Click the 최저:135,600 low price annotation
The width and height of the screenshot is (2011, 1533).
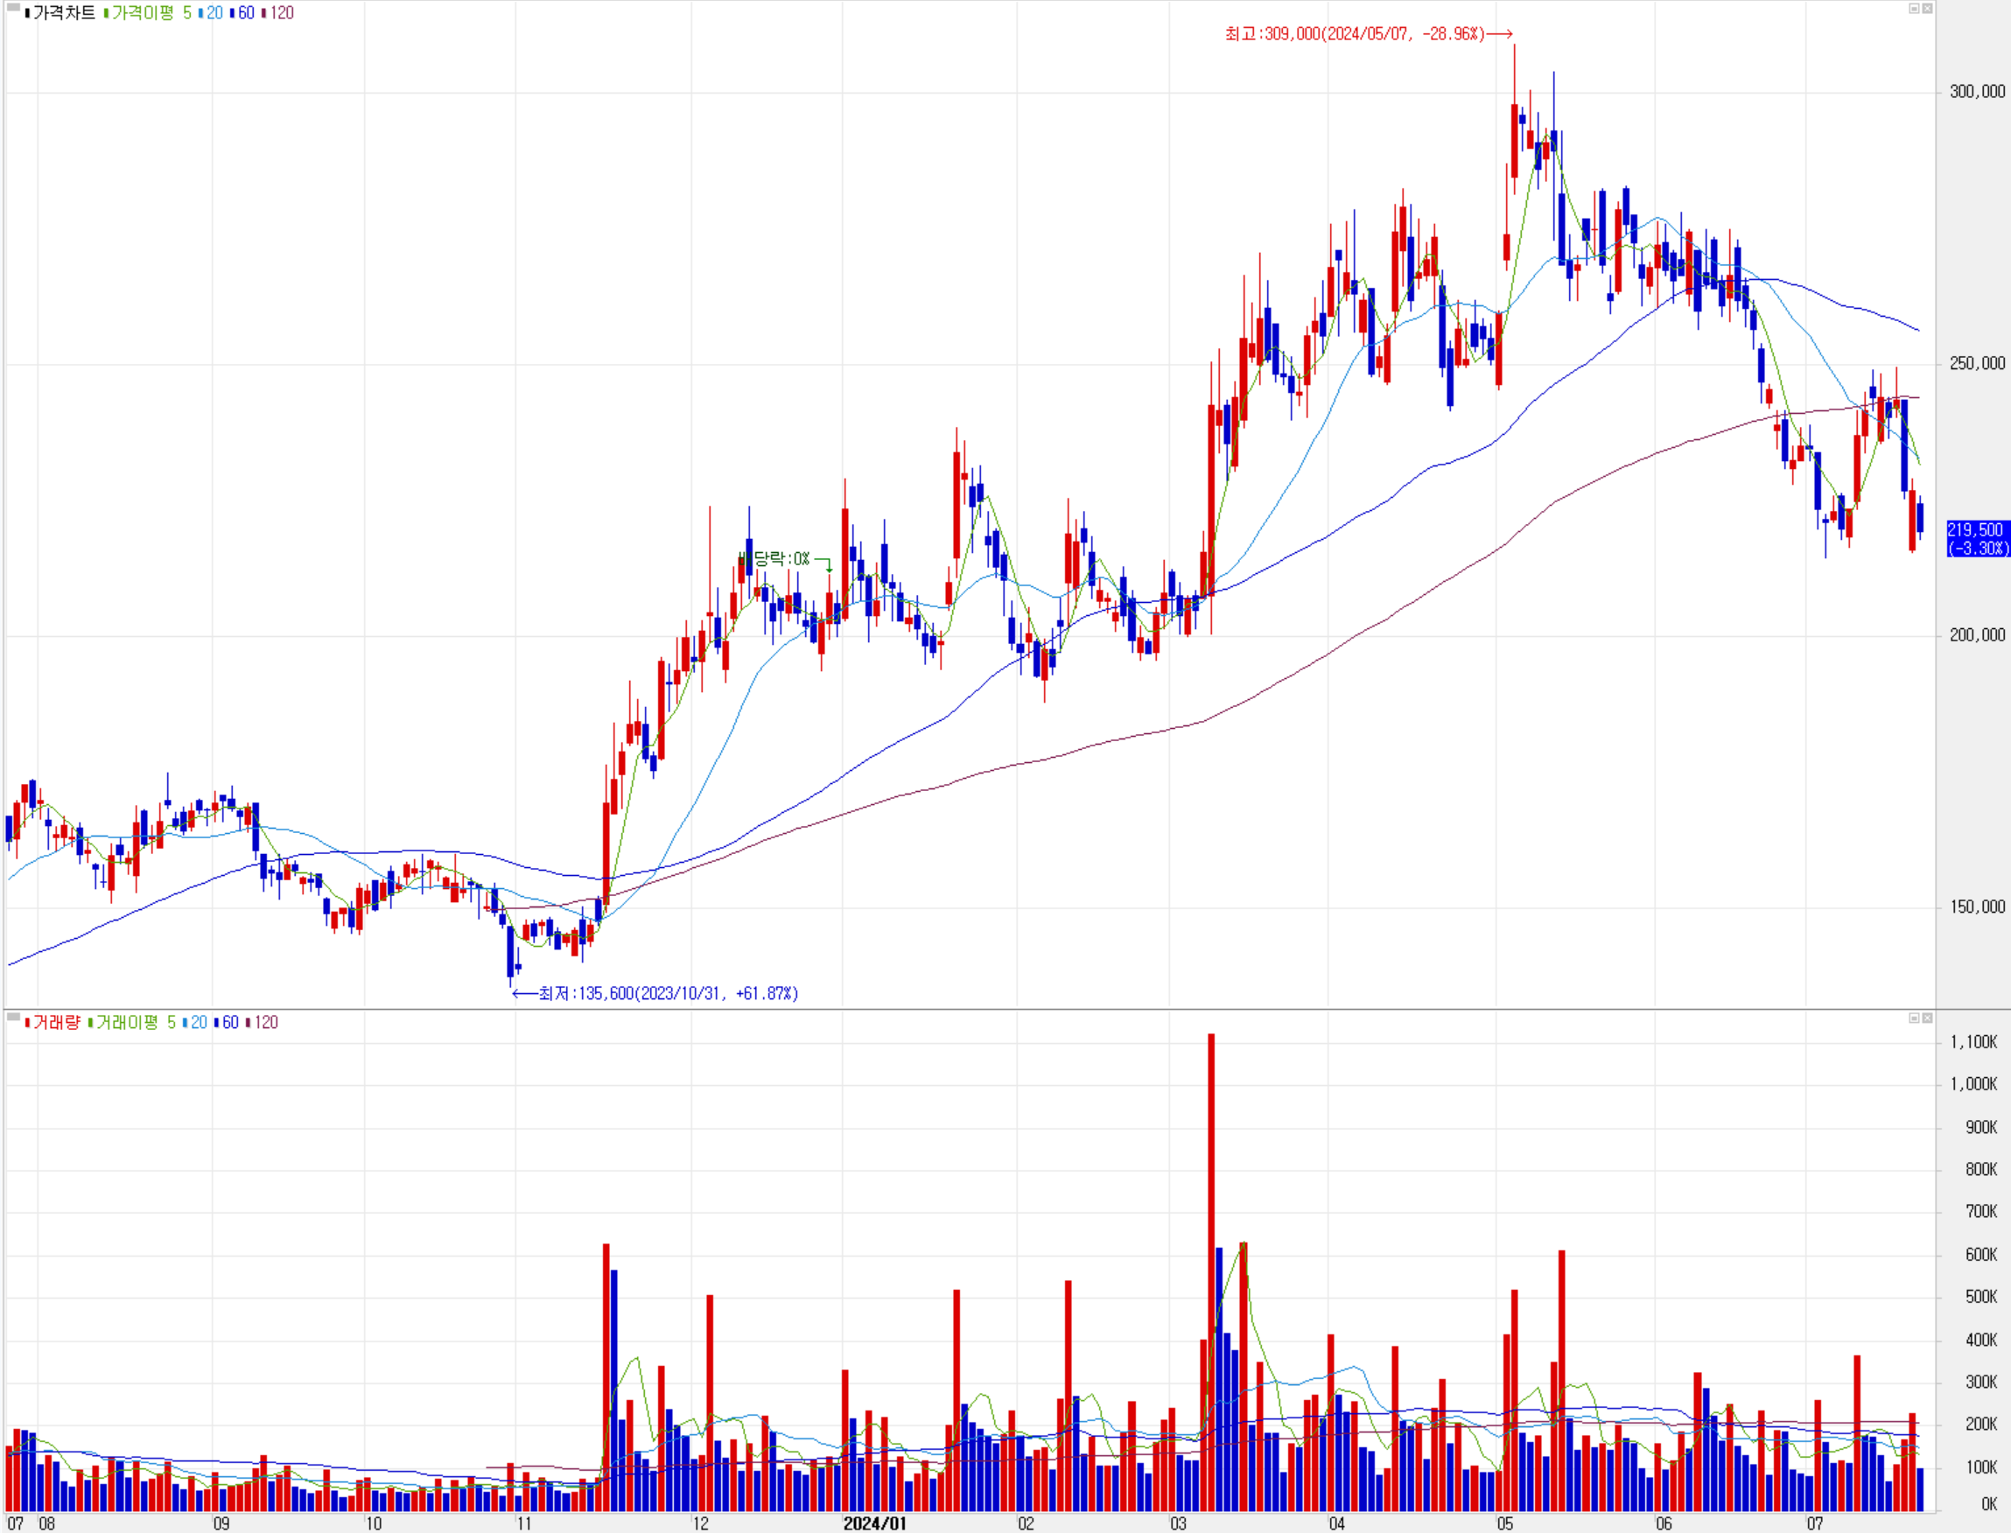point(668,994)
